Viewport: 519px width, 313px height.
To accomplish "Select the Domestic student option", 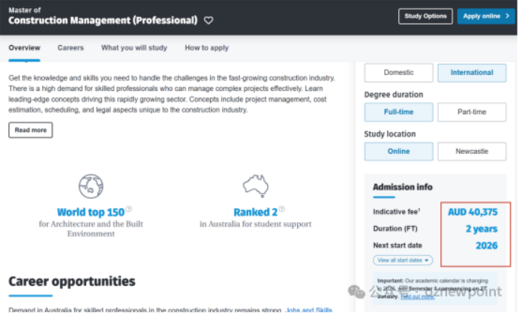I will click(x=398, y=73).
